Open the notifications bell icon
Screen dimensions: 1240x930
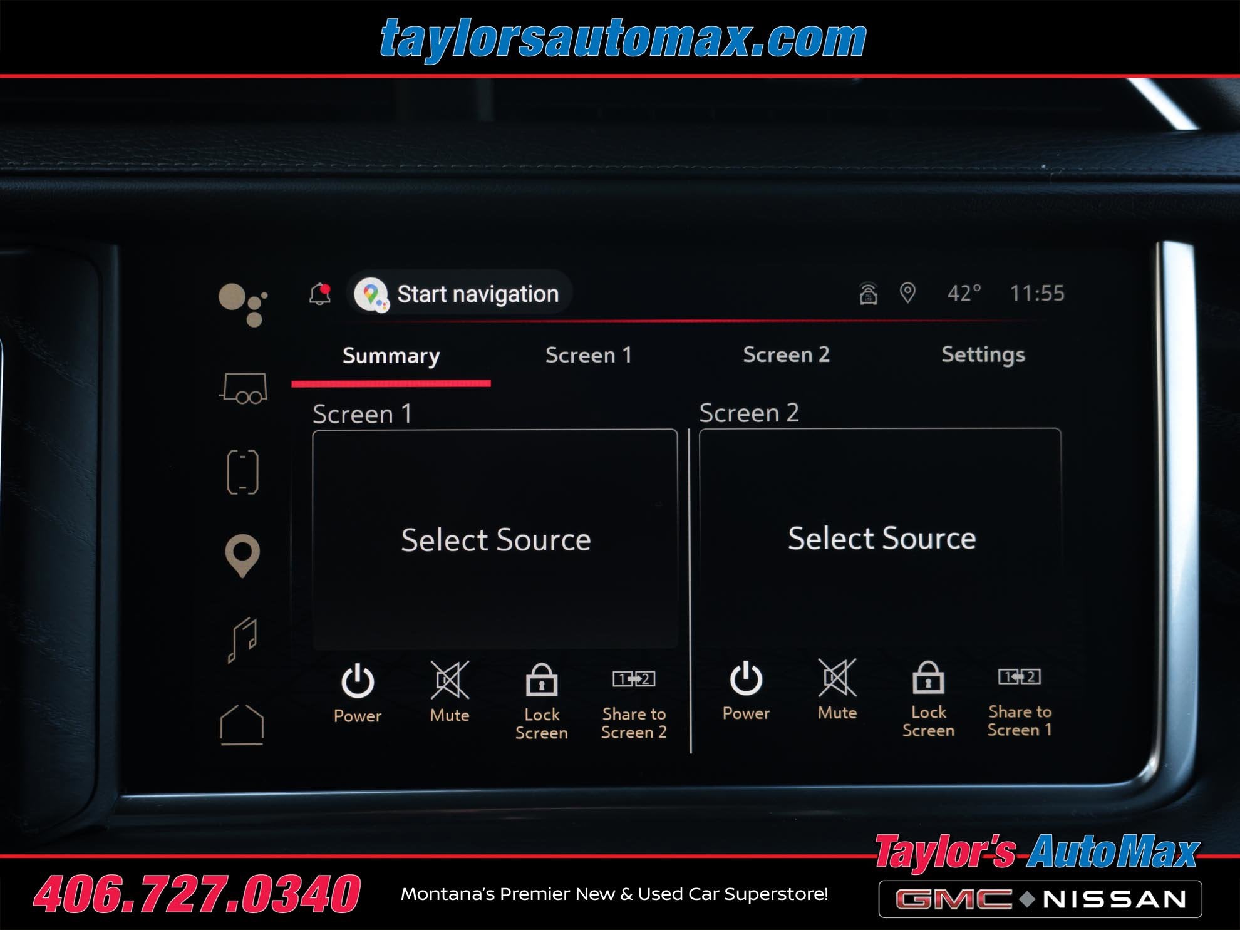pos(320,294)
